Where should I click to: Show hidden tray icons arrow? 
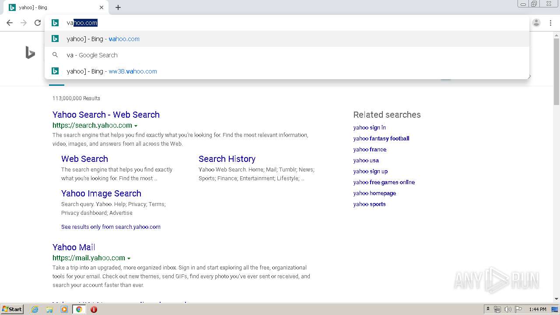pos(488,309)
